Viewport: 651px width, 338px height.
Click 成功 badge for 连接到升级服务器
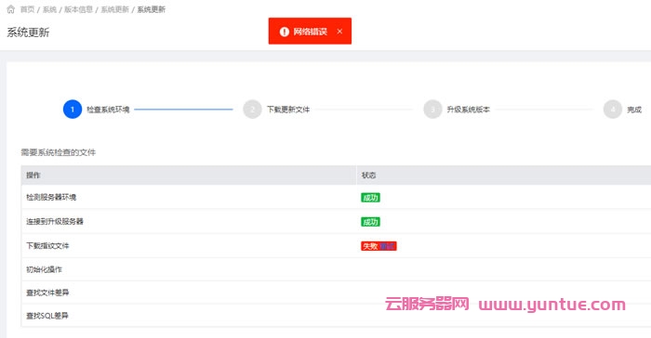(x=370, y=222)
